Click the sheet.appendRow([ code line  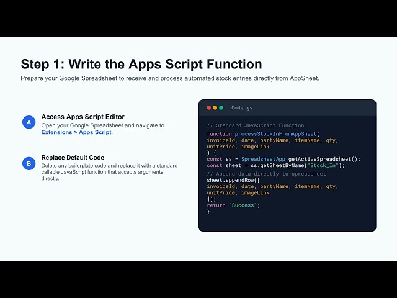[233, 180]
